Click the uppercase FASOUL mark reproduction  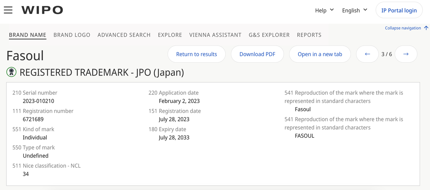tap(305, 136)
